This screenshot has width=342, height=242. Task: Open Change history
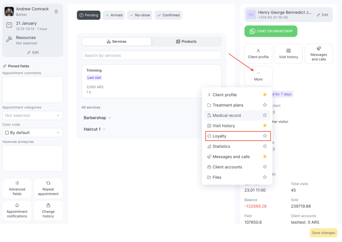48,211
